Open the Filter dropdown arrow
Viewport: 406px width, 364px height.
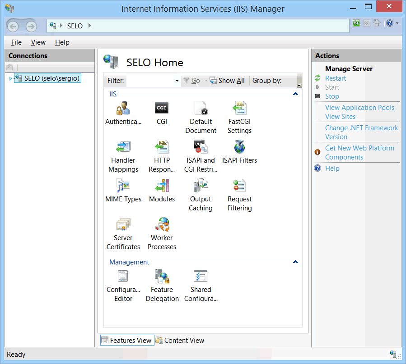coord(177,81)
